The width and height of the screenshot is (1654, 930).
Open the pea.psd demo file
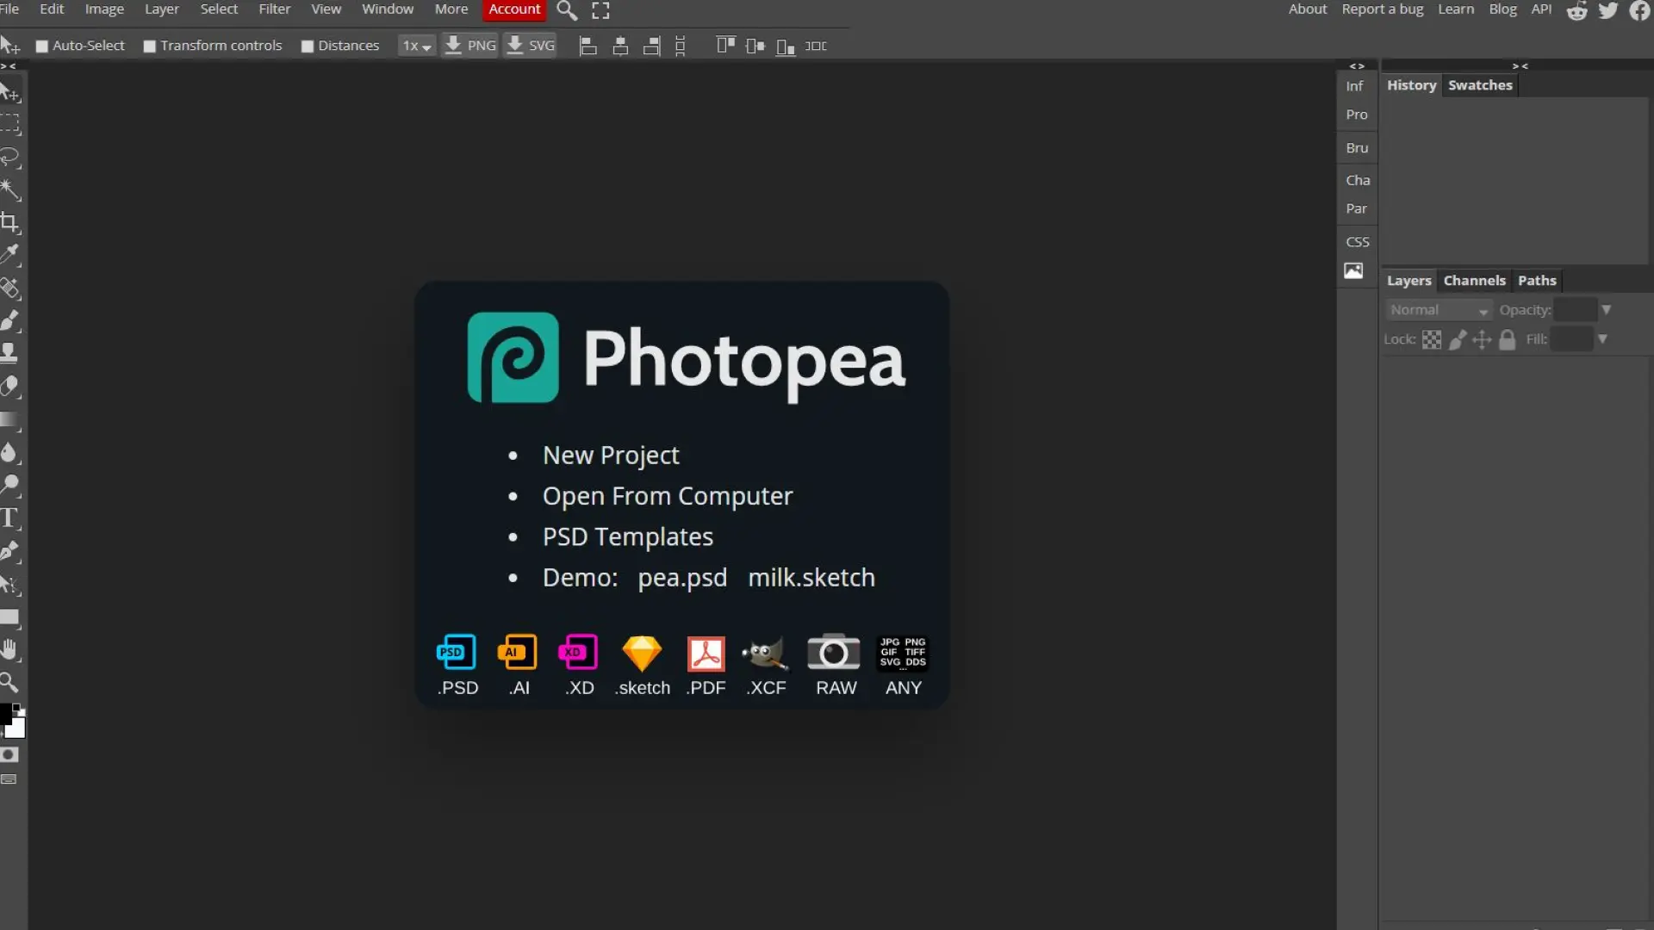point(681,578)
